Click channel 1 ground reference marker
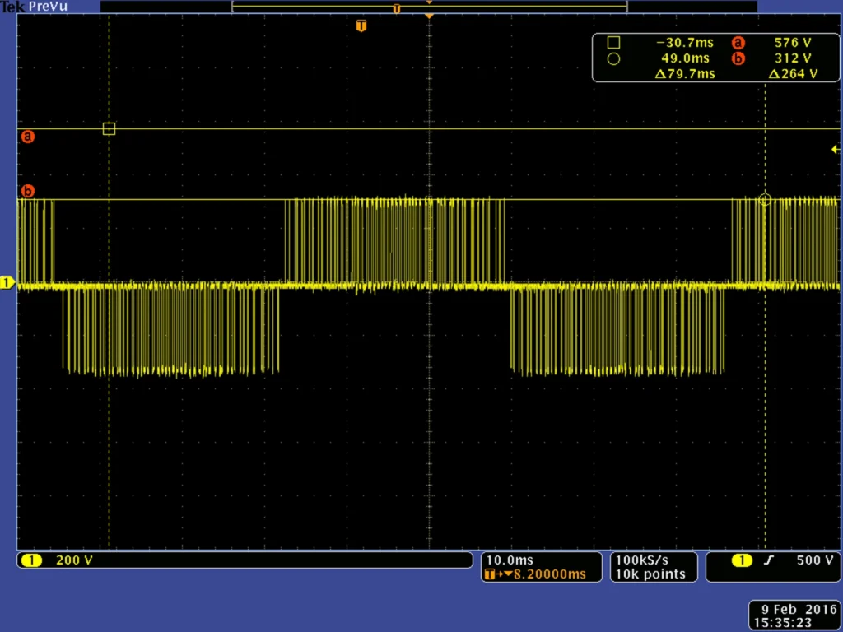Screen dimensions: 843x632 click(7, 283)
